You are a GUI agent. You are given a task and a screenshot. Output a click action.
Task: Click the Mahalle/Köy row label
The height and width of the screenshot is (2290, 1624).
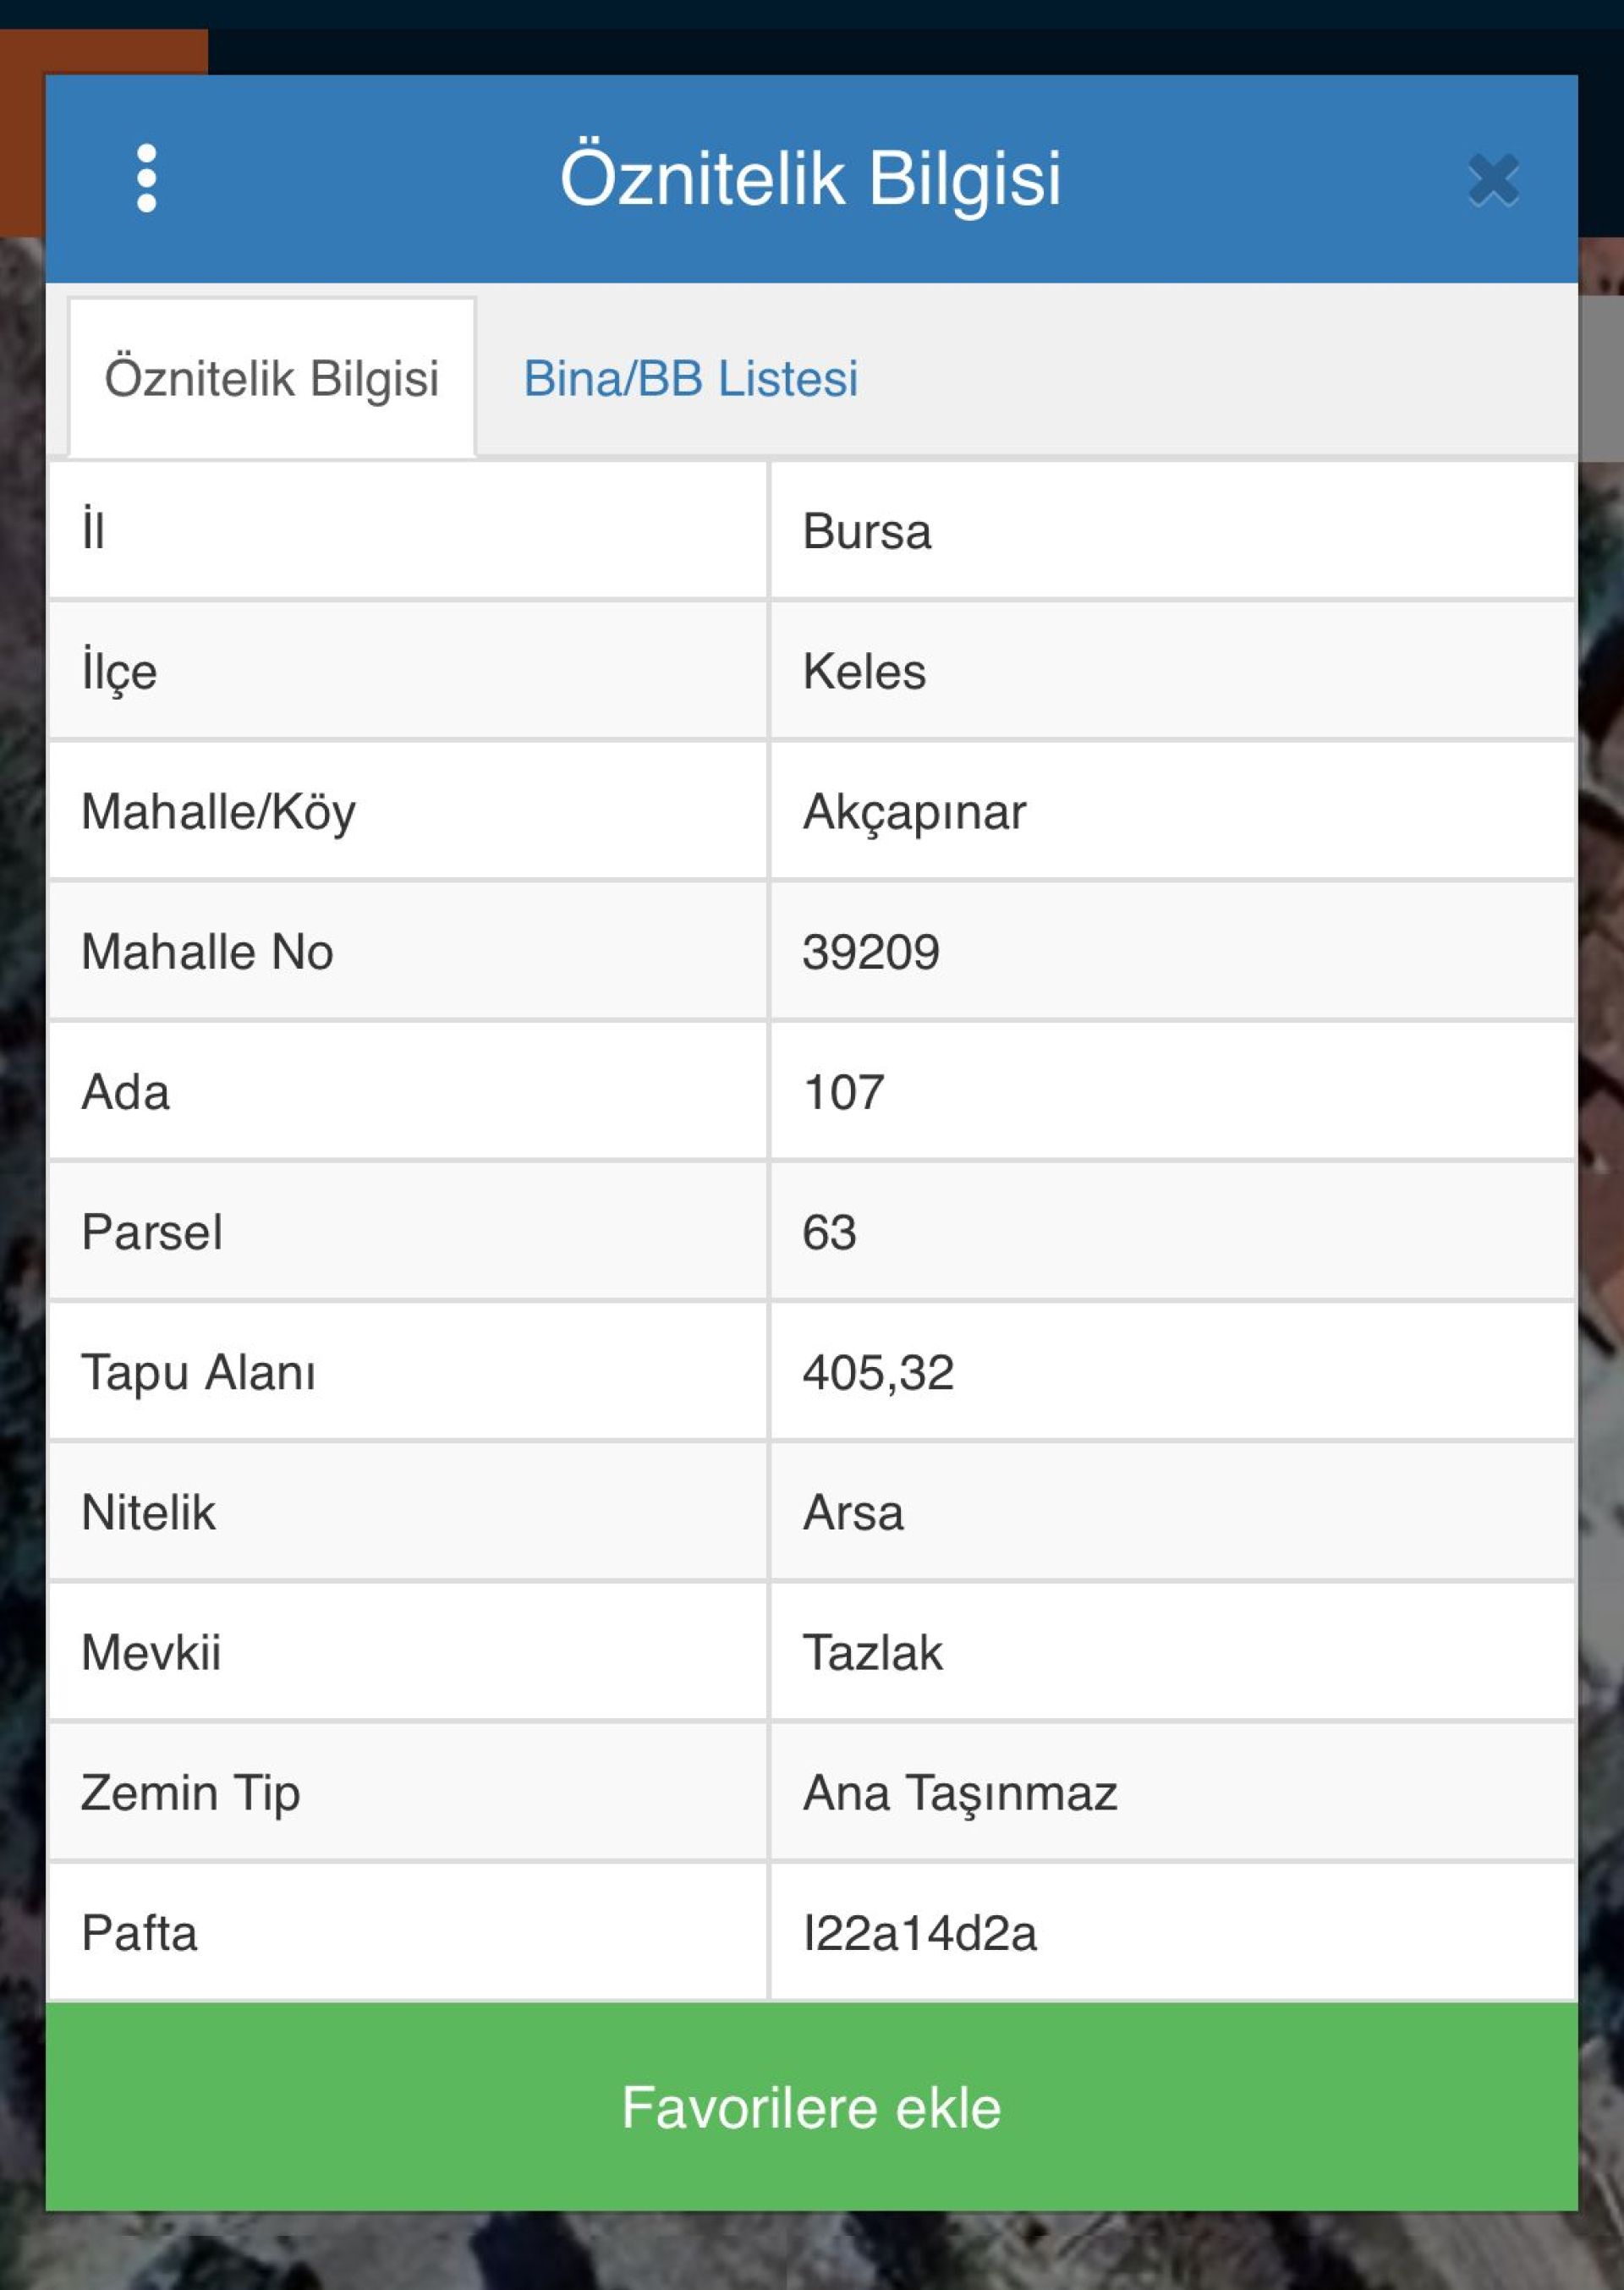[x=218, y=811]
